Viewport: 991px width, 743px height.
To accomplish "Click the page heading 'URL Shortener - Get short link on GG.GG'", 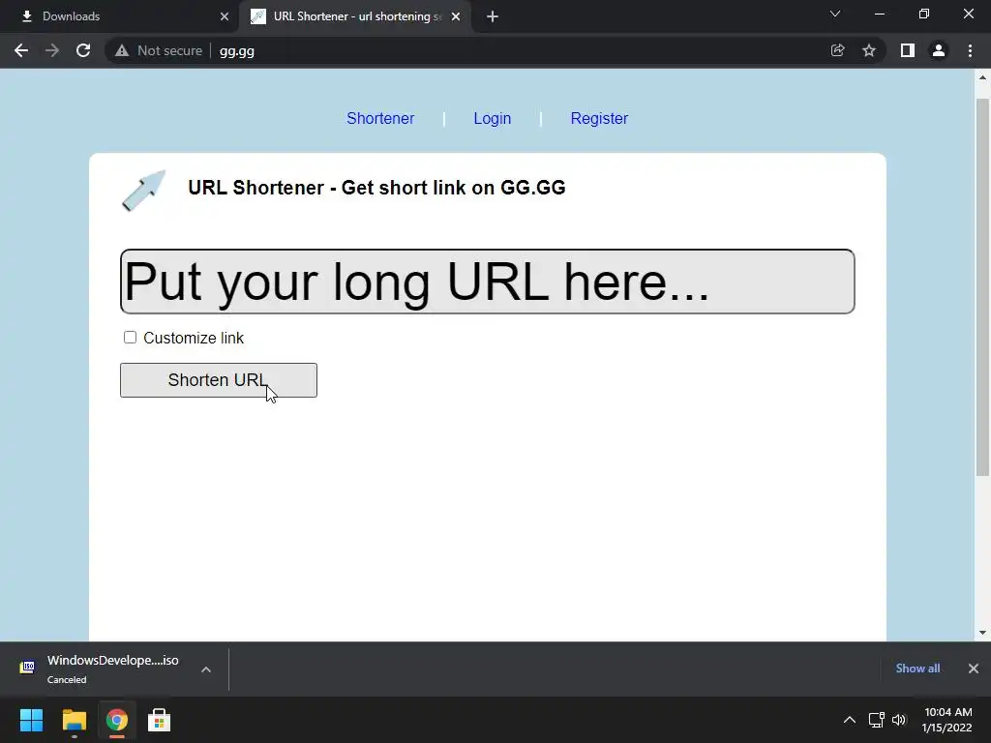I will tap(376, 188).
